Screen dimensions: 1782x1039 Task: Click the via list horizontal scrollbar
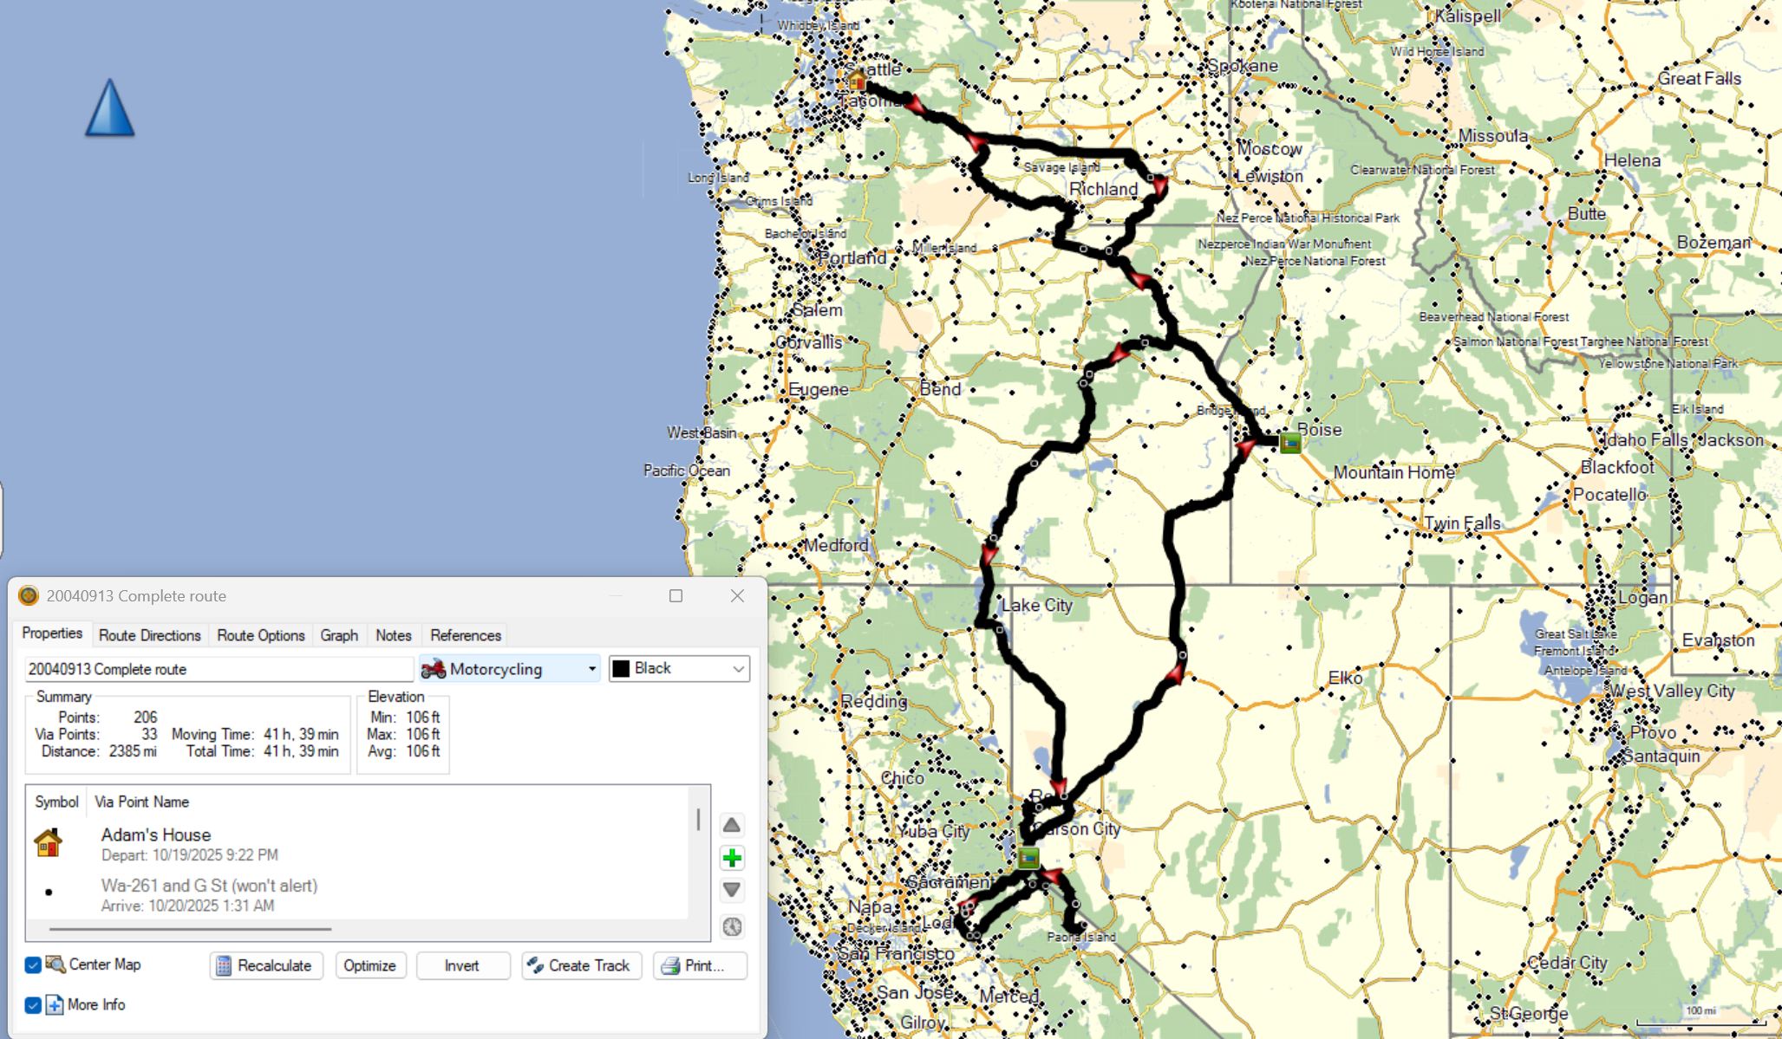click(x=191, y=929)
